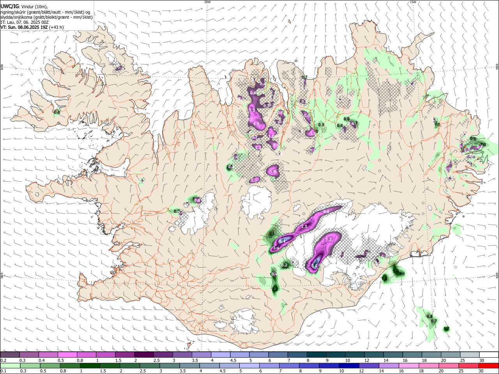Viewport: 499px width, 374px height.
Task: Select the bright red 30 rain legend swatch
Action: click(489, 366)
